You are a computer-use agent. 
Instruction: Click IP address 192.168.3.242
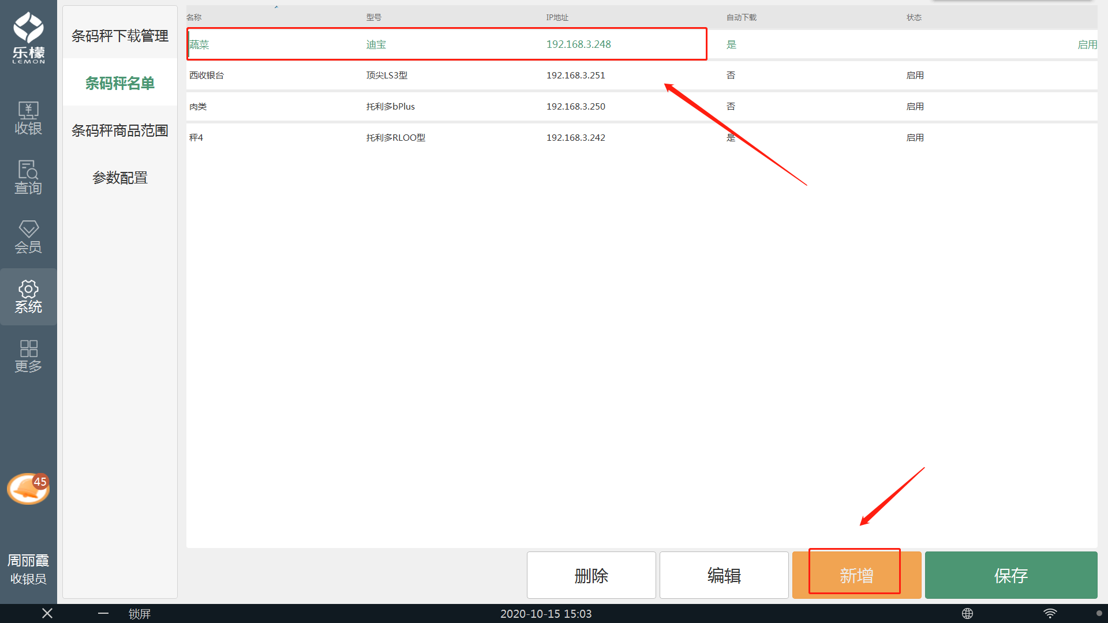coord(575,137)
